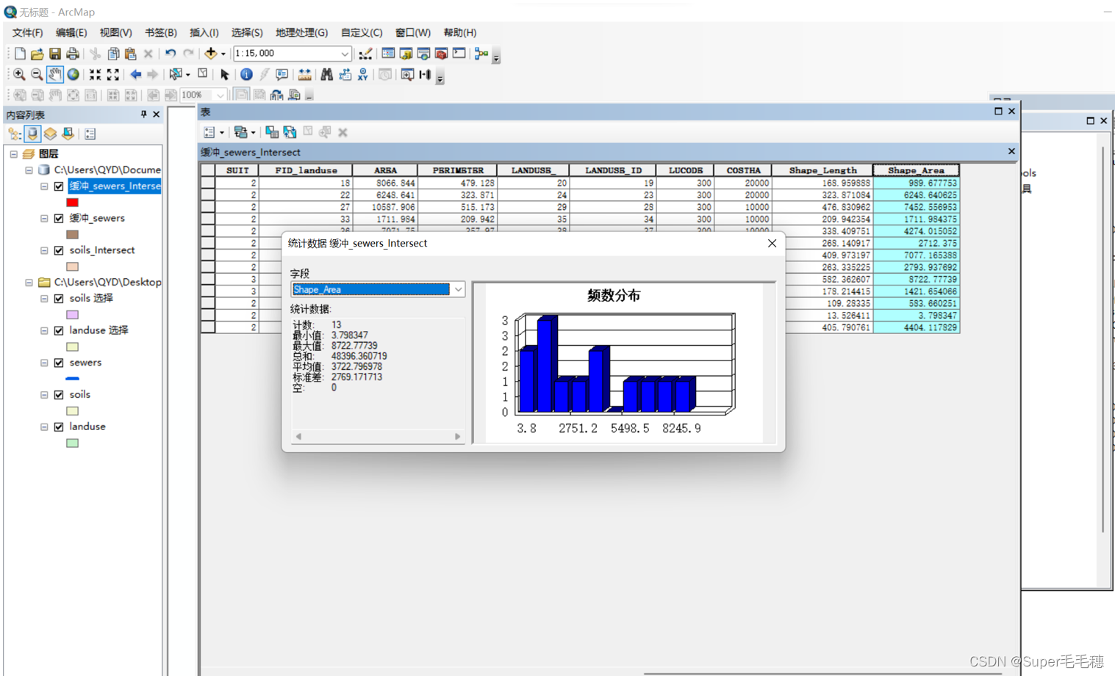Open the Editor toolbar icon

[365, 54]
